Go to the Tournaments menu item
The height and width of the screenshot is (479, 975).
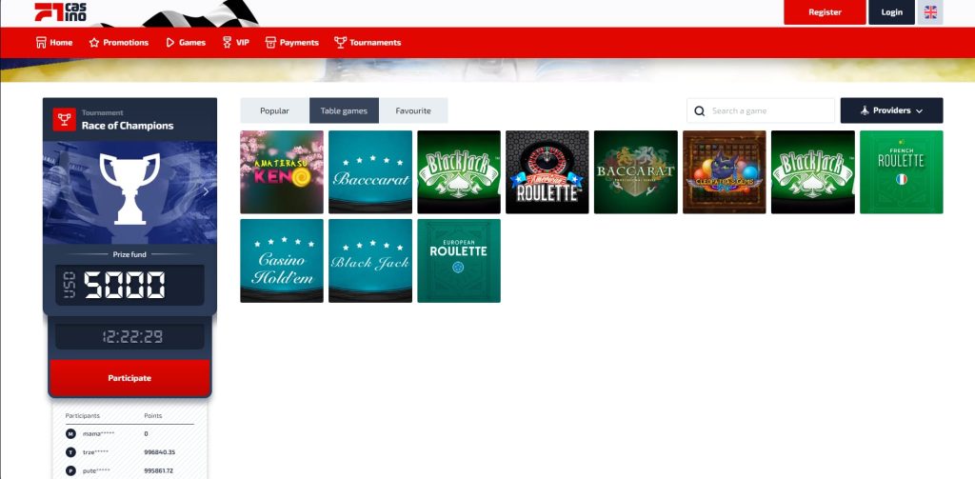point(368,43)
